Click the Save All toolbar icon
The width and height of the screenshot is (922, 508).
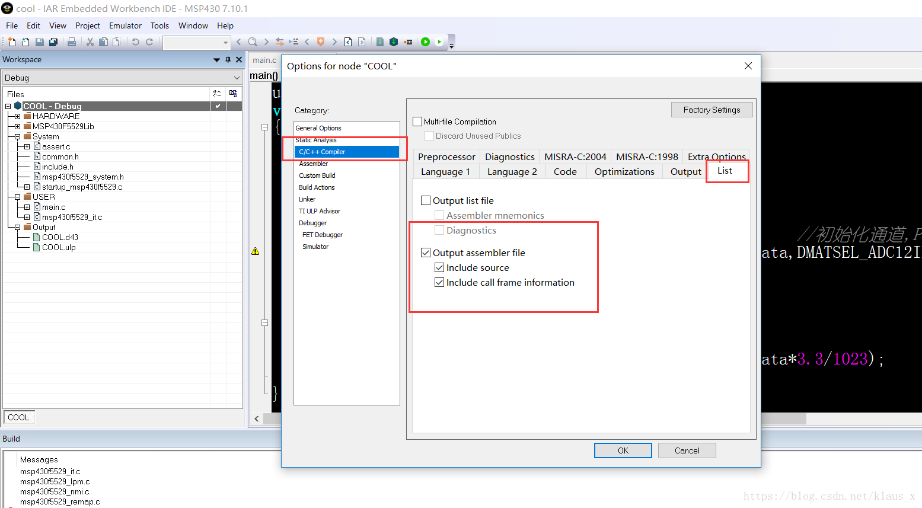click(53, 42)
